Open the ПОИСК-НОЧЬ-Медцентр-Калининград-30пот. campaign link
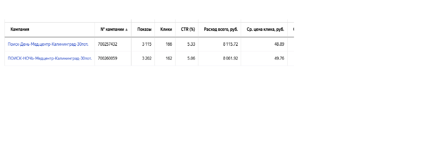432x142 pixels. pos(49,58)
